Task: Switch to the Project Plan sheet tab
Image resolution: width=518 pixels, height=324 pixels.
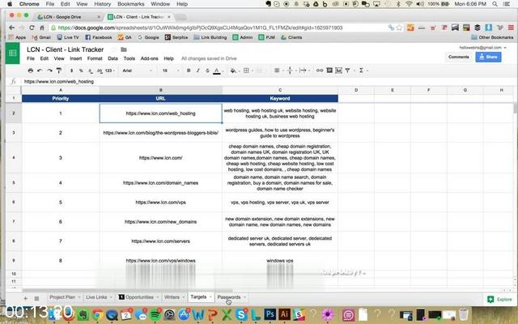Action: tap(62, 297)
